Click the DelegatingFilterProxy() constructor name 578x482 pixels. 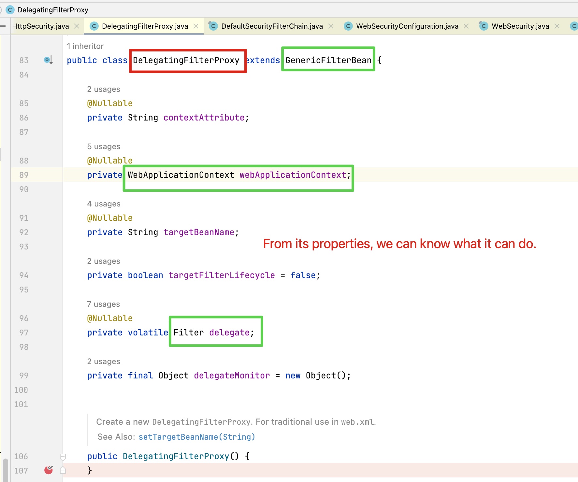click(x=176, y=456)
